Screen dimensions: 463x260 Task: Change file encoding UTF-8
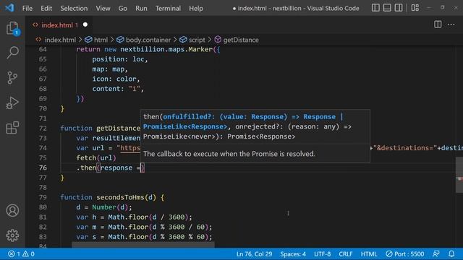click(x=322, y=253)
